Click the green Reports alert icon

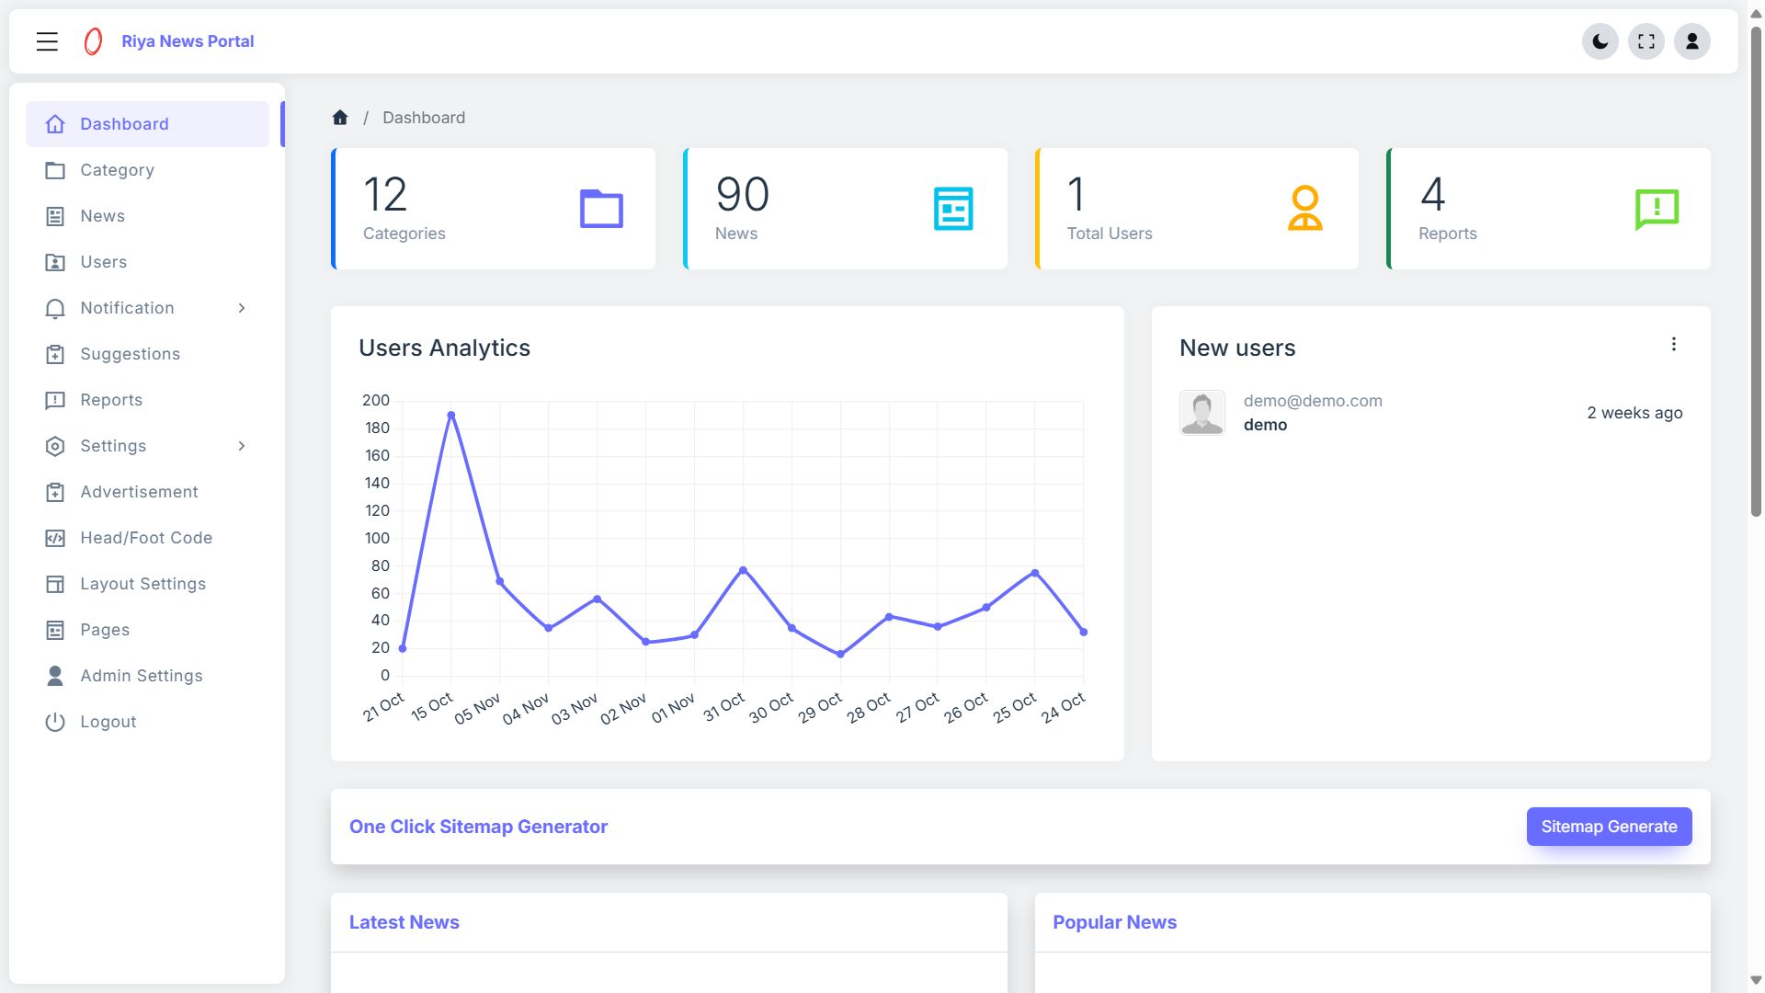click(x=1657, y=209)
